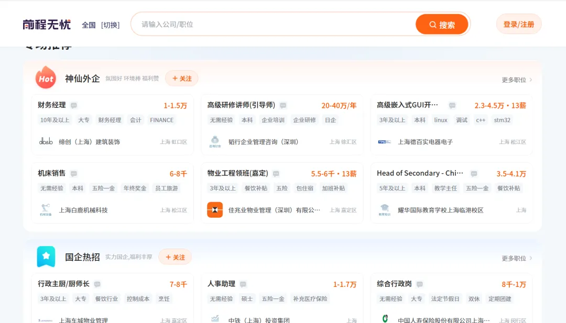Click the FINANCE tag on 财务经理

(x=162, y=120)
